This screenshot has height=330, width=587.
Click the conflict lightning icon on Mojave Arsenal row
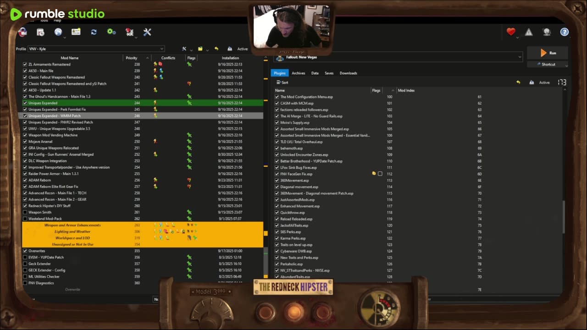pyautogui.click(x=155, y=142)
